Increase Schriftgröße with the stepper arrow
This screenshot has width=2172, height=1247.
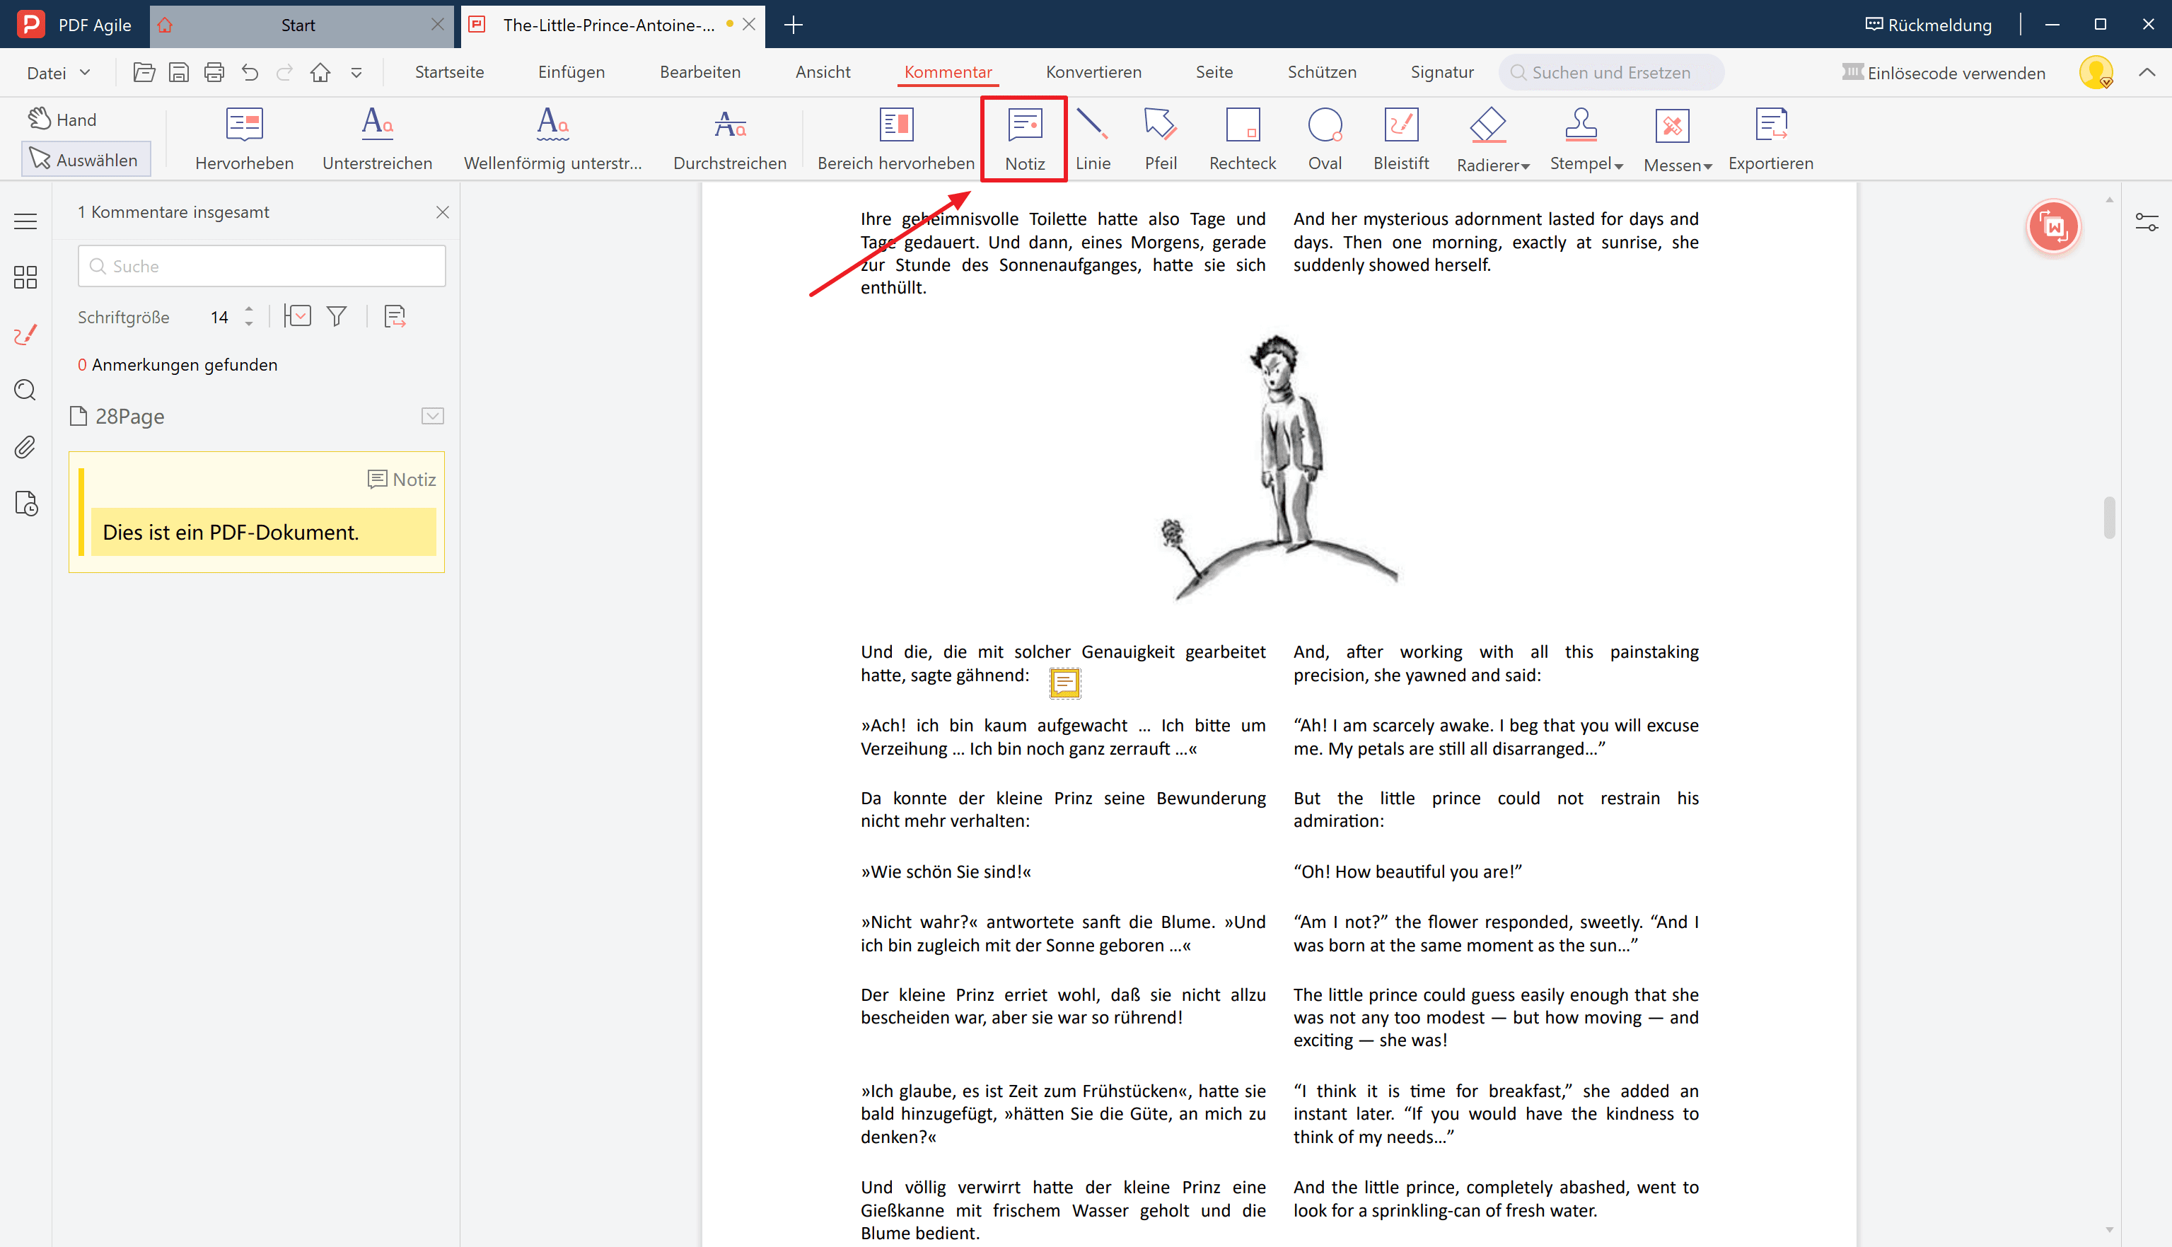point(249,310)
